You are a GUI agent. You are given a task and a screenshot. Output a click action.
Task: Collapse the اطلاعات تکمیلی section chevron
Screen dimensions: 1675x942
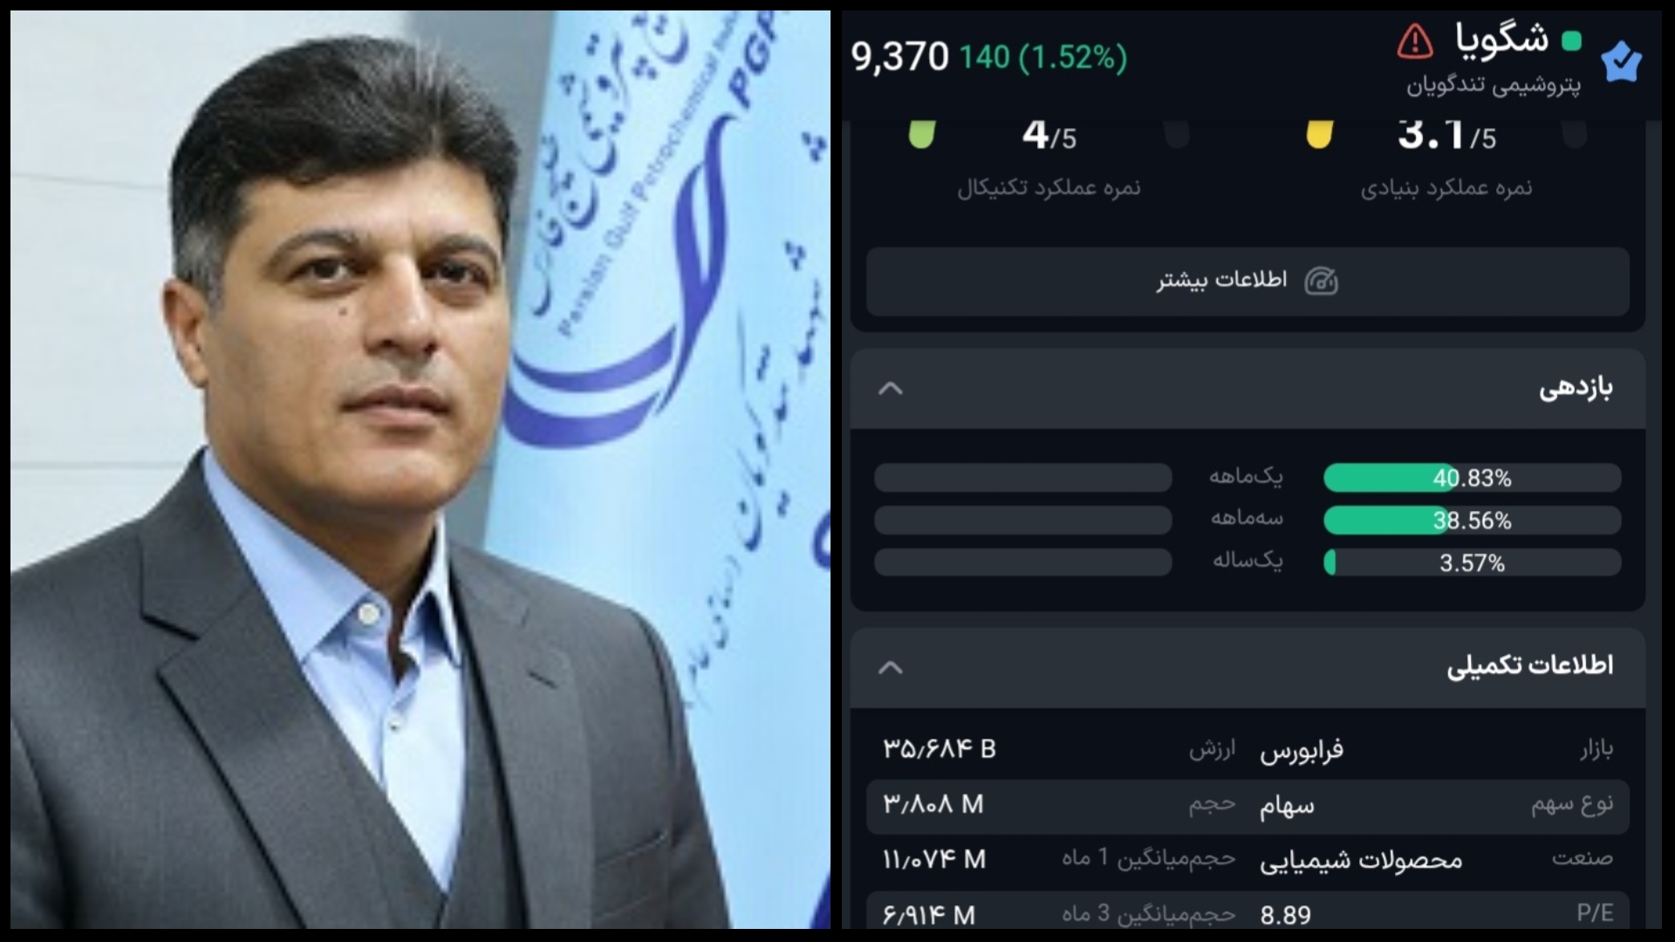(x=890, y=667)
